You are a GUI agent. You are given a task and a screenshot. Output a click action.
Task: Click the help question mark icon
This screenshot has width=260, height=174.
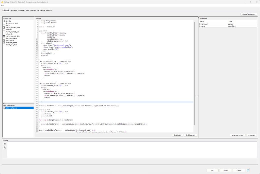tap(248, 170)
